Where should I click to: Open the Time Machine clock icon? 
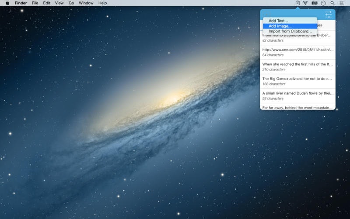[323, 3]
